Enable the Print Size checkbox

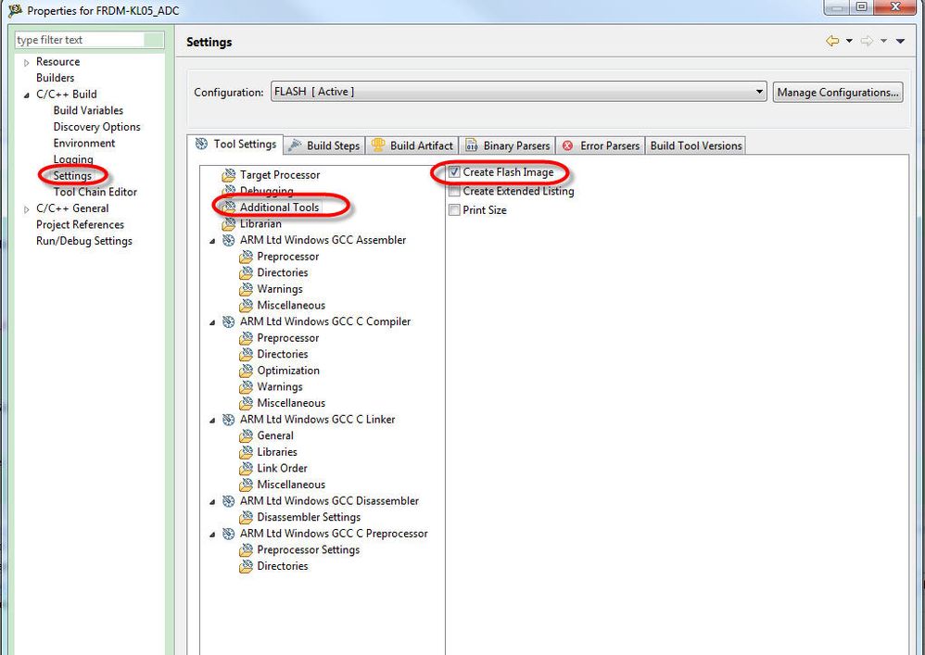[454, 210]
